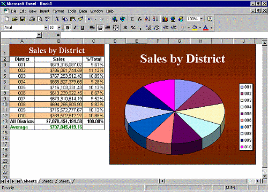The height and width of the screenshot is (192, 268).
Task: Toggle Italic formatting
Action: click(x=75, y=28)
